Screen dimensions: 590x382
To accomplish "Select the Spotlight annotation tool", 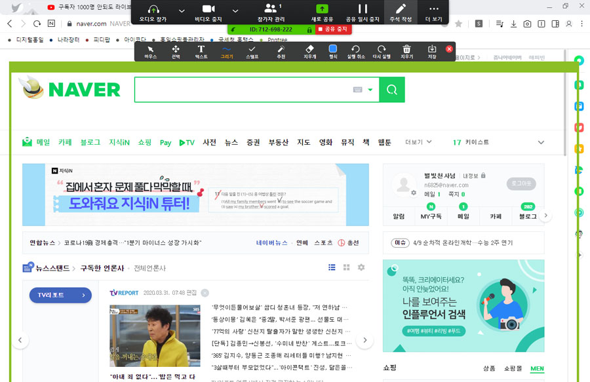I will 281,52.
